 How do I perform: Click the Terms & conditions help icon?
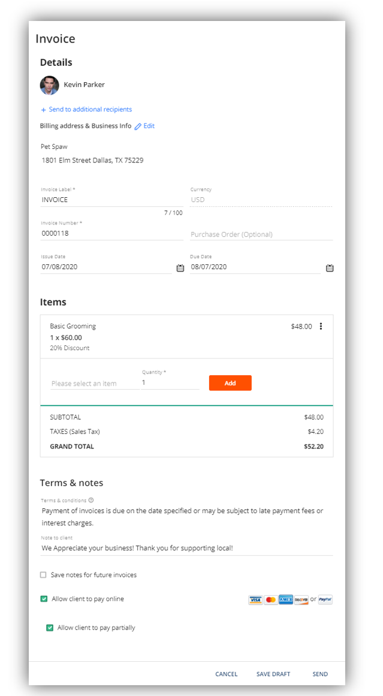pyautogui.click(x=91, y=500)
